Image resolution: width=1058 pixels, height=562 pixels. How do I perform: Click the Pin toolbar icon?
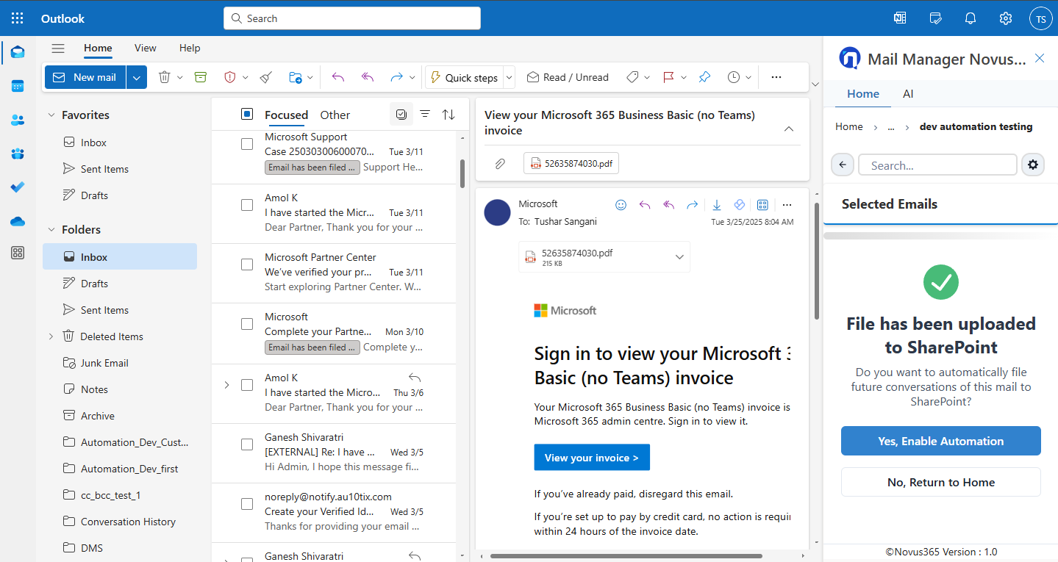pos(704,77)
